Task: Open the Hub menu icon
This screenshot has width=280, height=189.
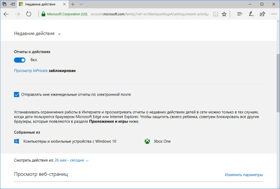Action: pos(240,14)
